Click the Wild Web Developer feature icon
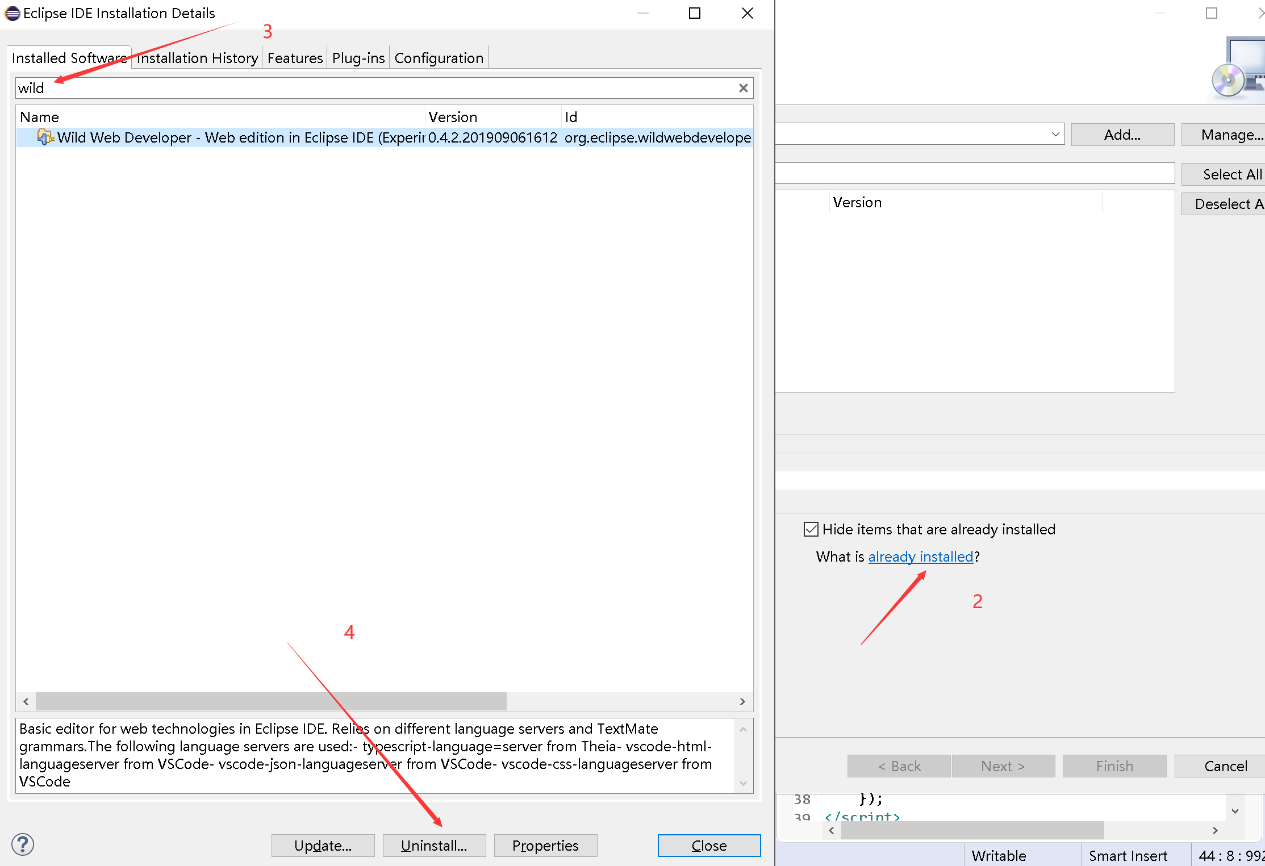The image size is (1265, 866). (45, 137)
